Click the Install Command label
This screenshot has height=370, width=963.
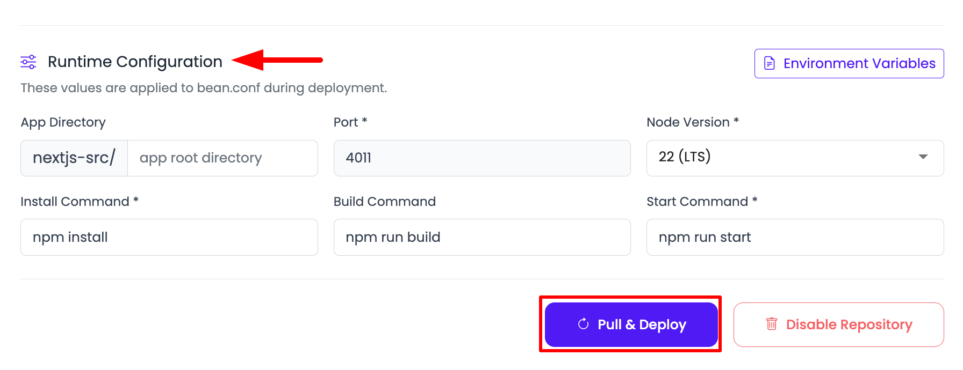coord(80,202)
